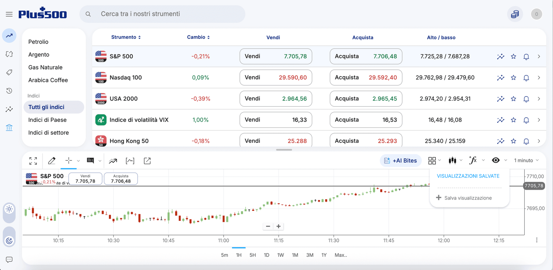Select the pencil drawing tool
This screenshot has height=270, width=553.
52,161
